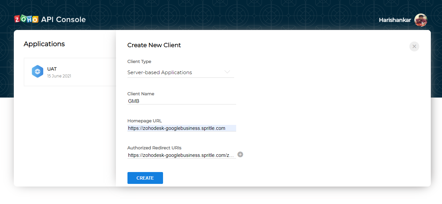Click the Zoho logo in the header

click(x=26, y=19)
